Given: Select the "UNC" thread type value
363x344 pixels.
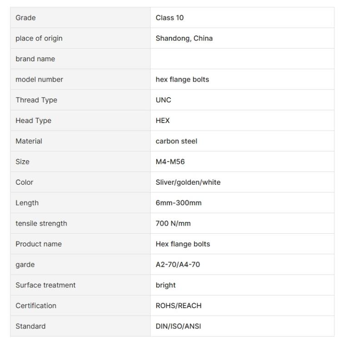Looking at the screenshot, I should coord(164,100).
